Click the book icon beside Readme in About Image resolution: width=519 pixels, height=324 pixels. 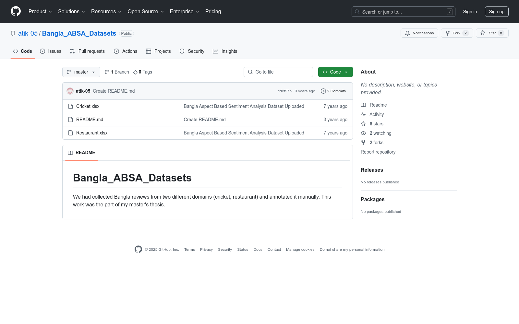pyautogui.click(x=363, y=105)
